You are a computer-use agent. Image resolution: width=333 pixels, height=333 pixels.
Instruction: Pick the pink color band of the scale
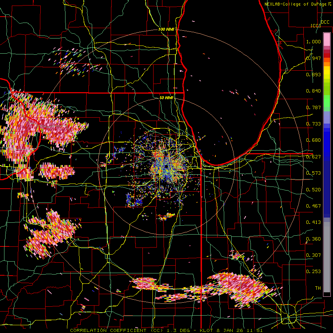point(327,40)
